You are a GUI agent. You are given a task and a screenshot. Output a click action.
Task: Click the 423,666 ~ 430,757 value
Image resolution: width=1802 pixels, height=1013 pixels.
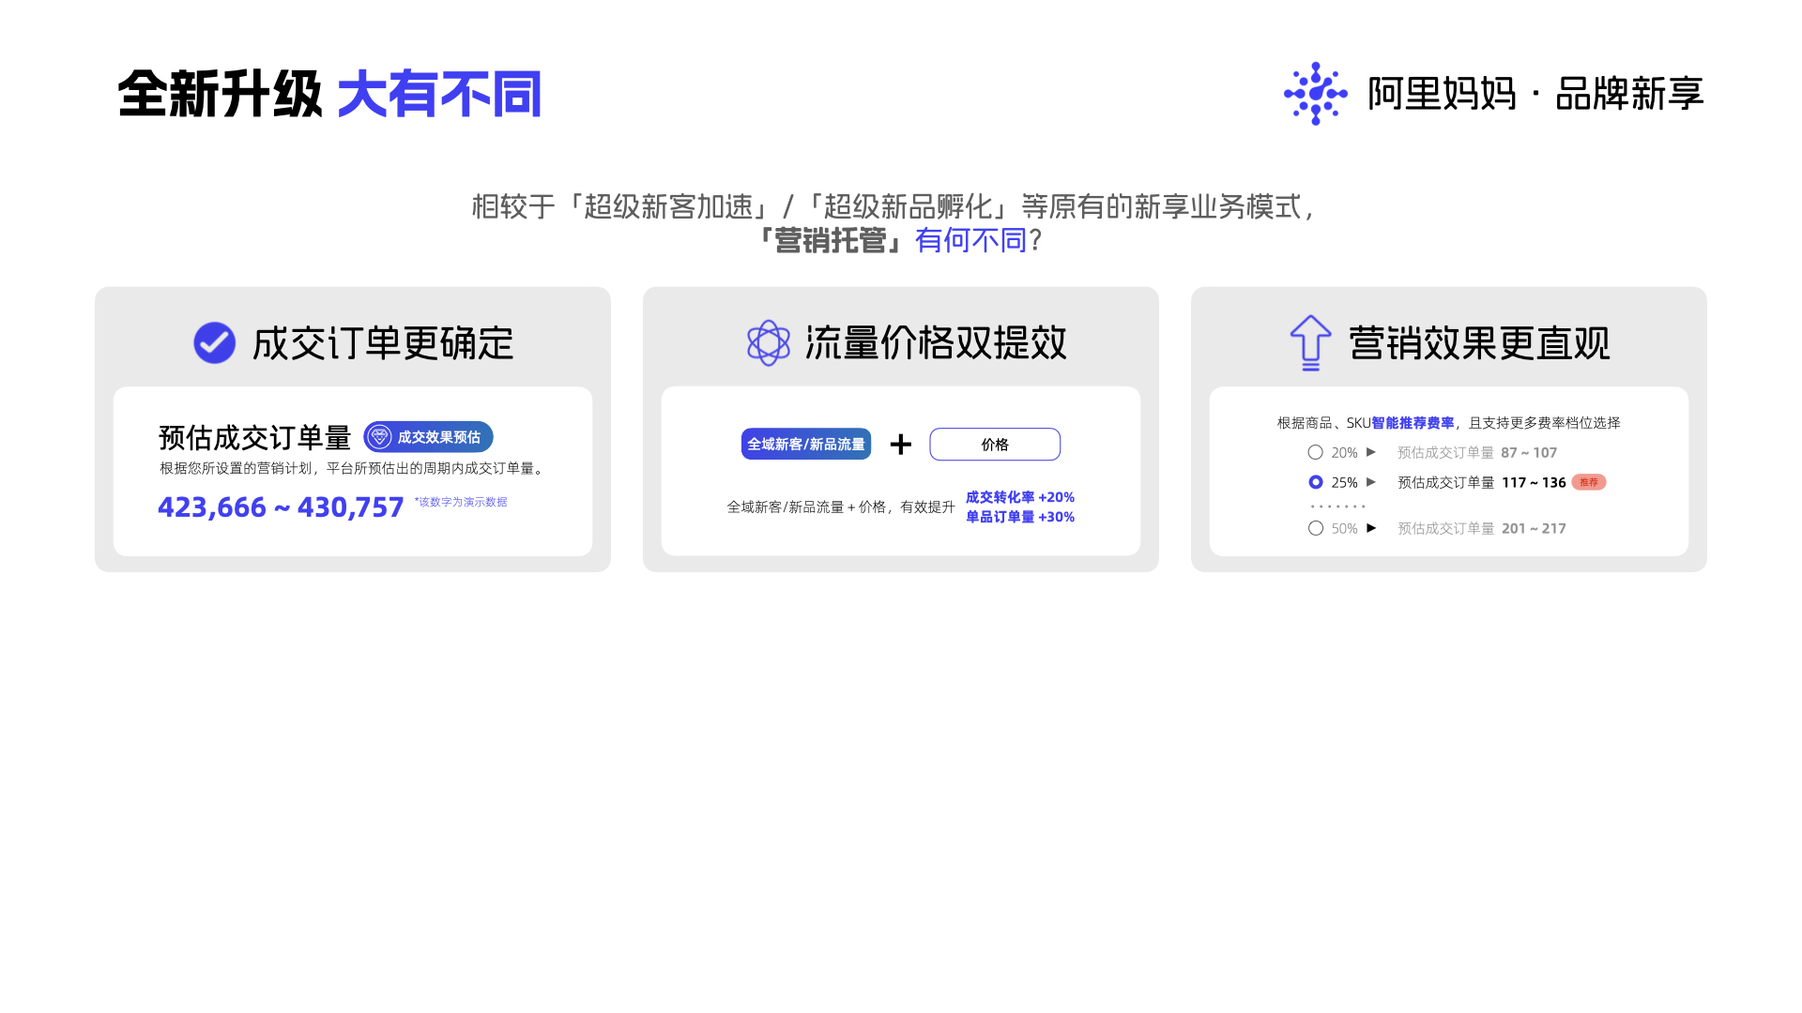point(281,507)
